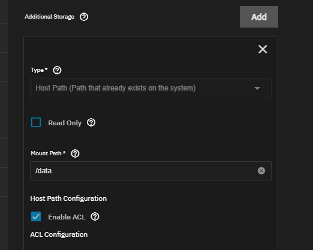Click the Type field label
Screen dimensions: 313x250
point(39,70)
